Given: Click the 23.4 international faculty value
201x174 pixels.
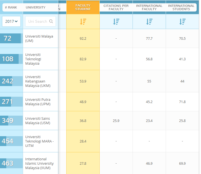Looking at the screenshot, I should 149,121.
